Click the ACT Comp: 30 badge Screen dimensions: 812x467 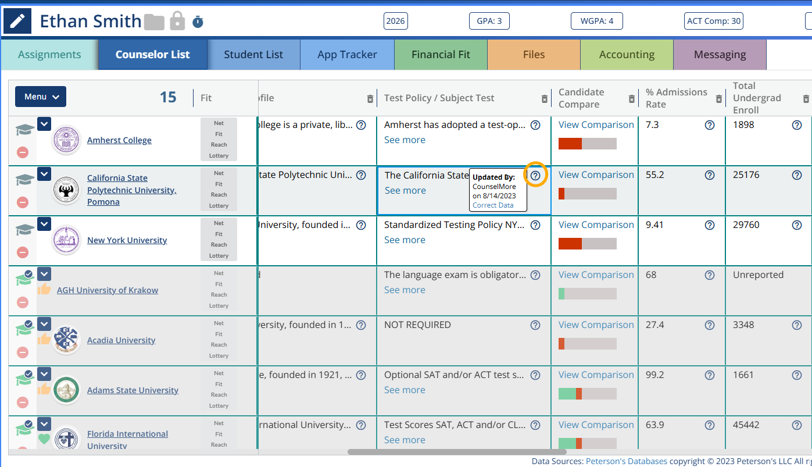(714, 21)
